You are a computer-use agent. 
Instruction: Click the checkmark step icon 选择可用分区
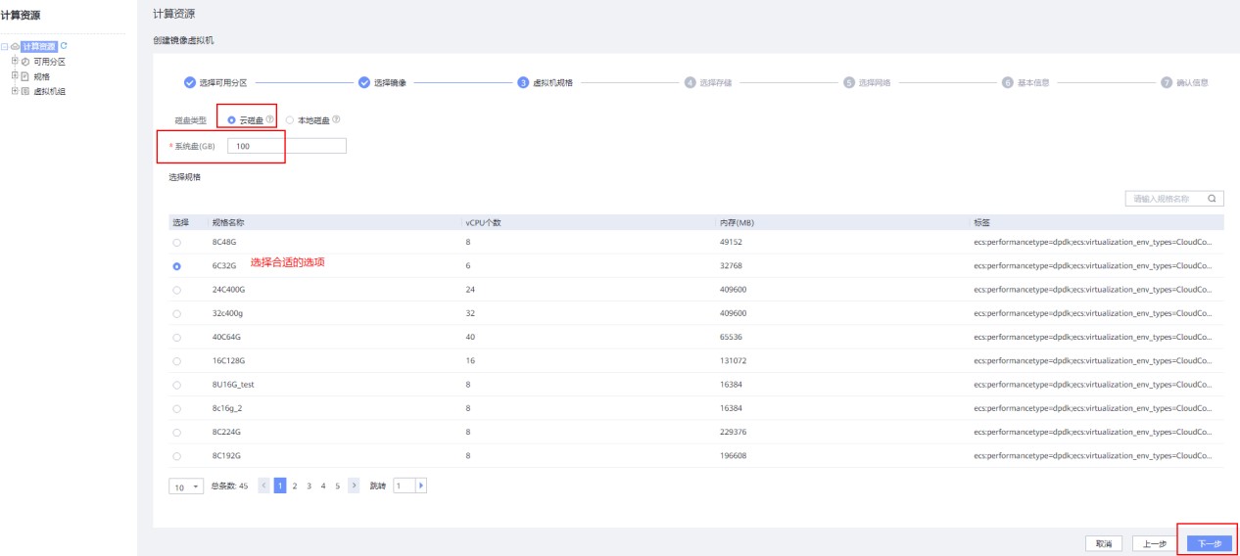[190, 82]
